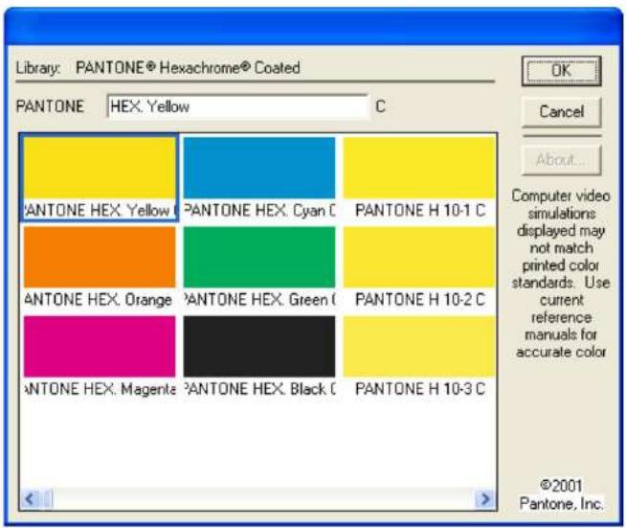Click the horizontal scrollbar thumb

(x=48, y=499)
